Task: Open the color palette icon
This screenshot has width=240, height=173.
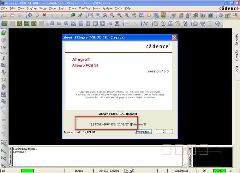Action: tap(181, 15)
